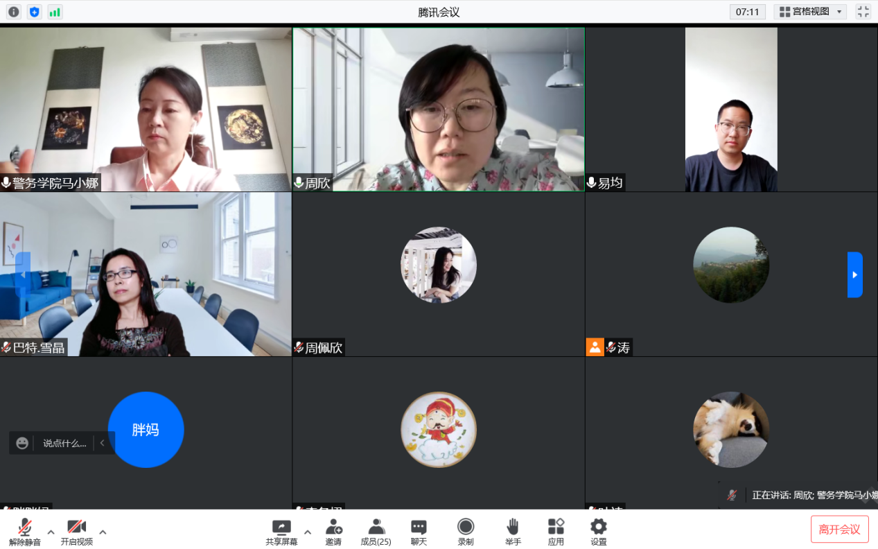This screenshot has width=878, height=549.
Task: Click 共享屏幕 to share screen
Action: pos(281,532)
